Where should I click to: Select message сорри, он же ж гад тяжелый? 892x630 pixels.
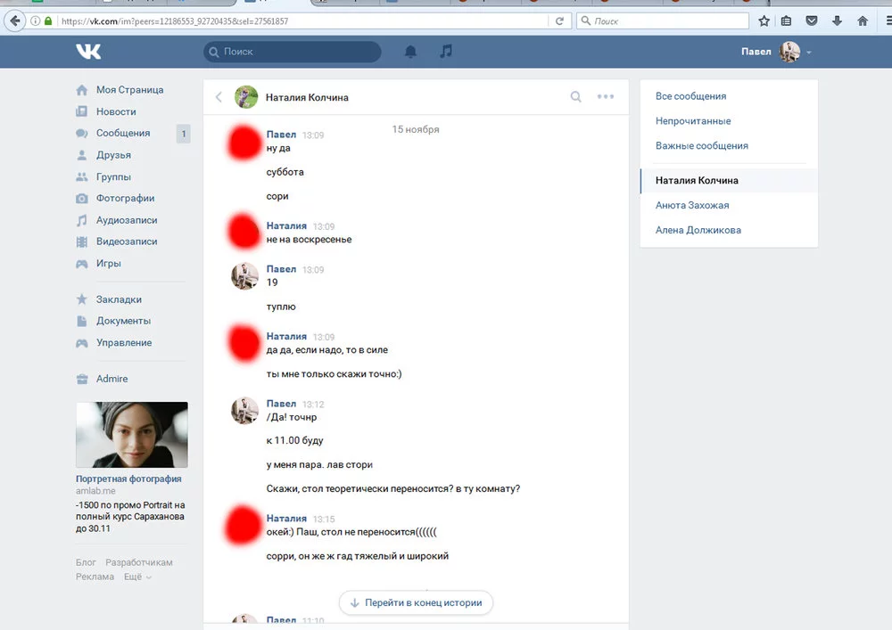point(358,555)
